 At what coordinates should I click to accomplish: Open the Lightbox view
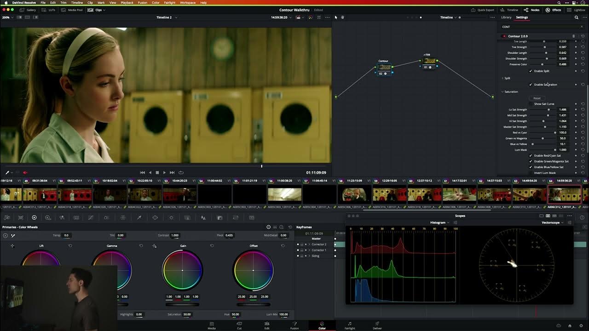click(577, 10)
